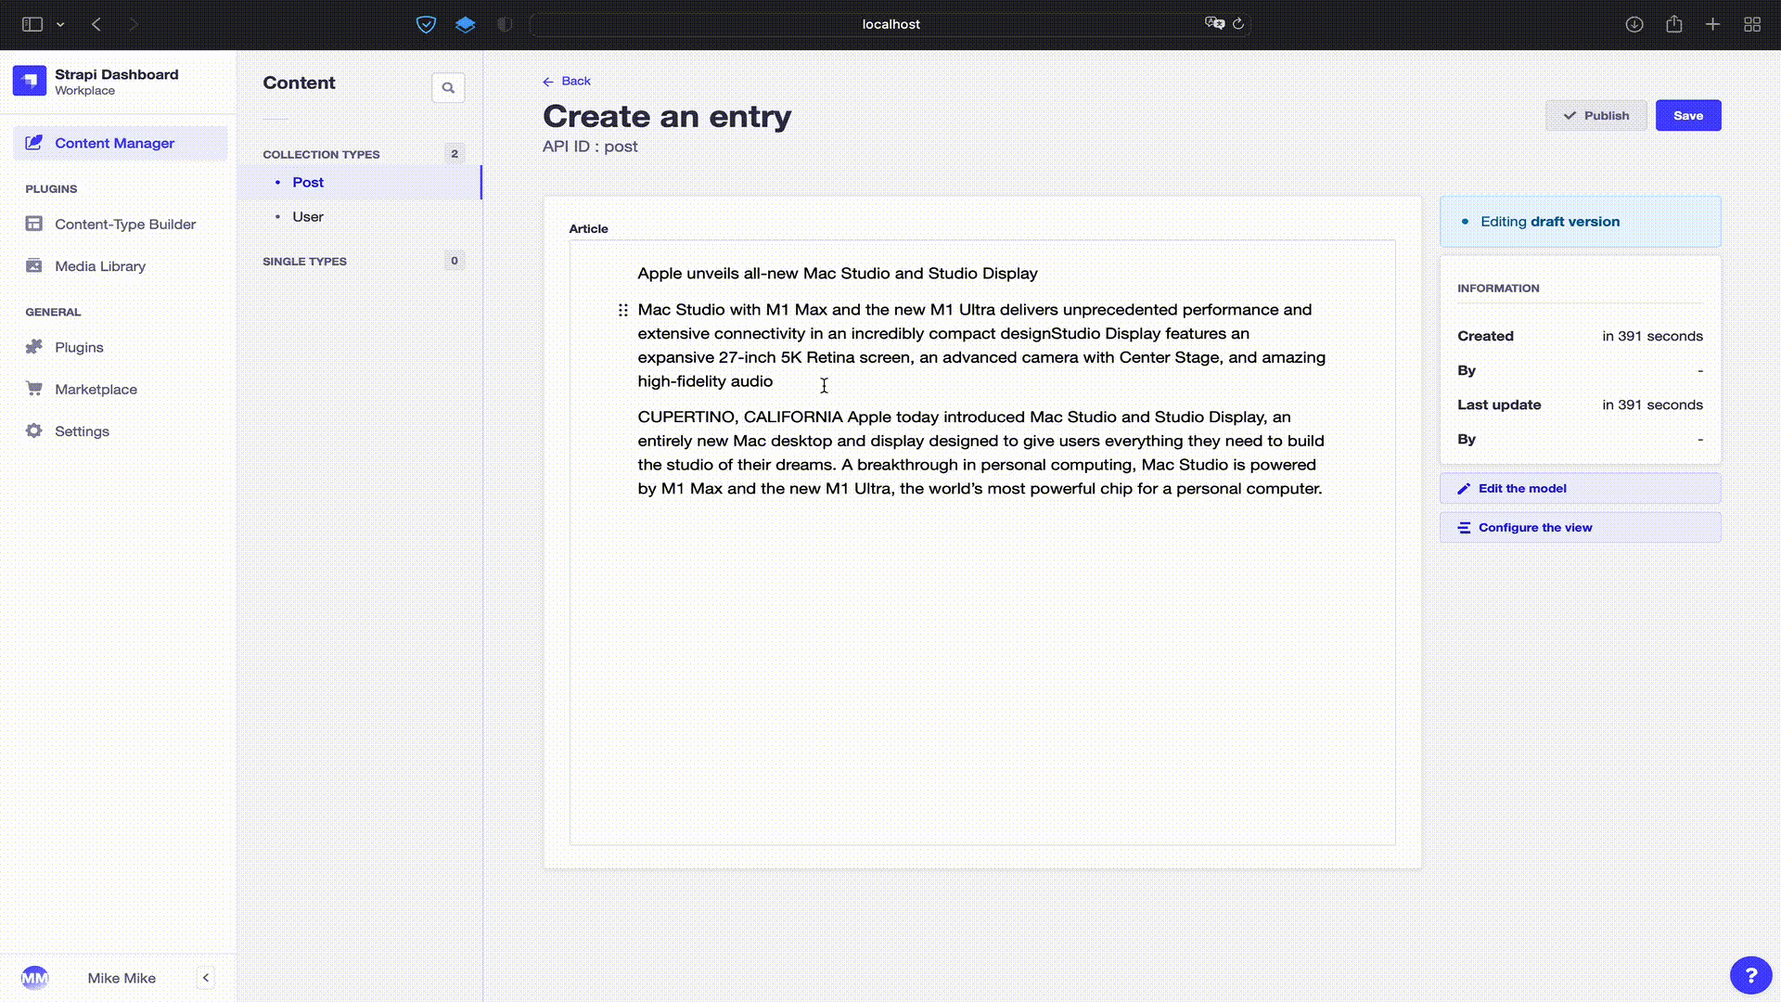The height and width of the screenshot is (1002, 1781).
Task: Open Configure the view
Action: pyautogui.click(x=1534, y=528)
